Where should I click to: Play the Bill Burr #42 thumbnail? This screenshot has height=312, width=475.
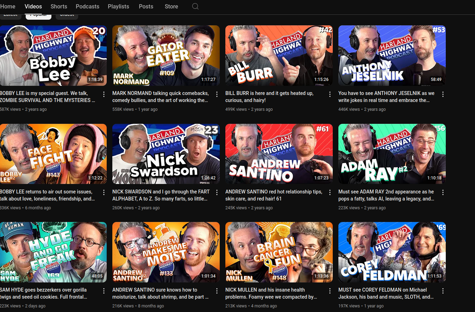279,56
